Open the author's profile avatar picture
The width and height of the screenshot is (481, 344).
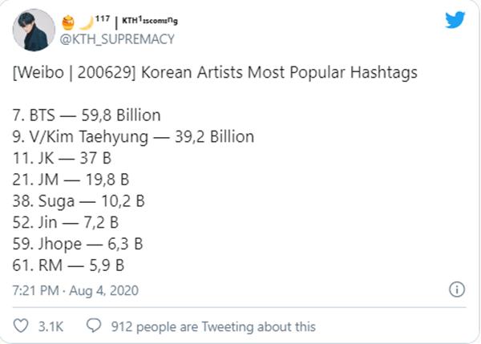[32, 31]
